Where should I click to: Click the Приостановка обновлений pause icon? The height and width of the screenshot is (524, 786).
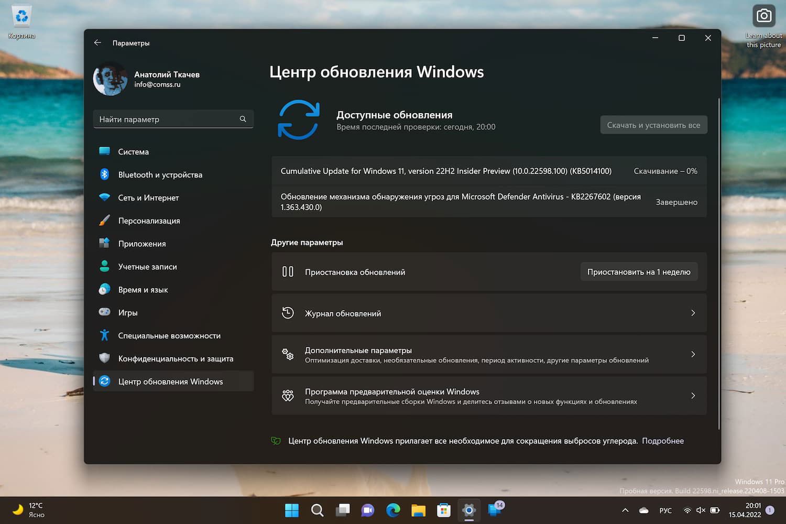point(288,271)
